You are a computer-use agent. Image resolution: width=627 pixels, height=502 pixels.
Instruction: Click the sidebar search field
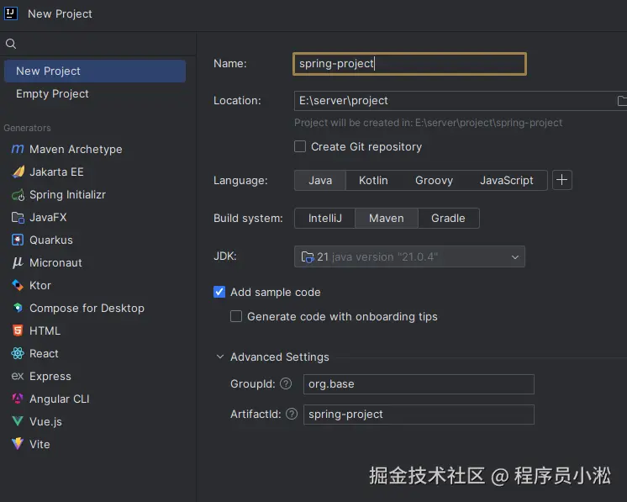(98, 44)
